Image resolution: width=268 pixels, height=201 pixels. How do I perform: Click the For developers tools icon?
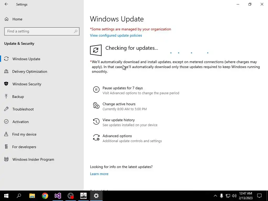coord(6,147)
